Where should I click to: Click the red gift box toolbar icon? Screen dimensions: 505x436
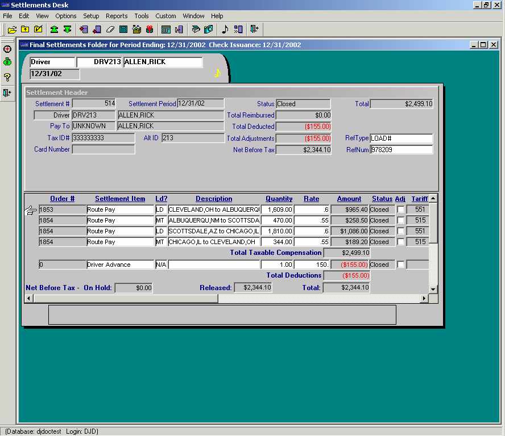tap(150, 29)
